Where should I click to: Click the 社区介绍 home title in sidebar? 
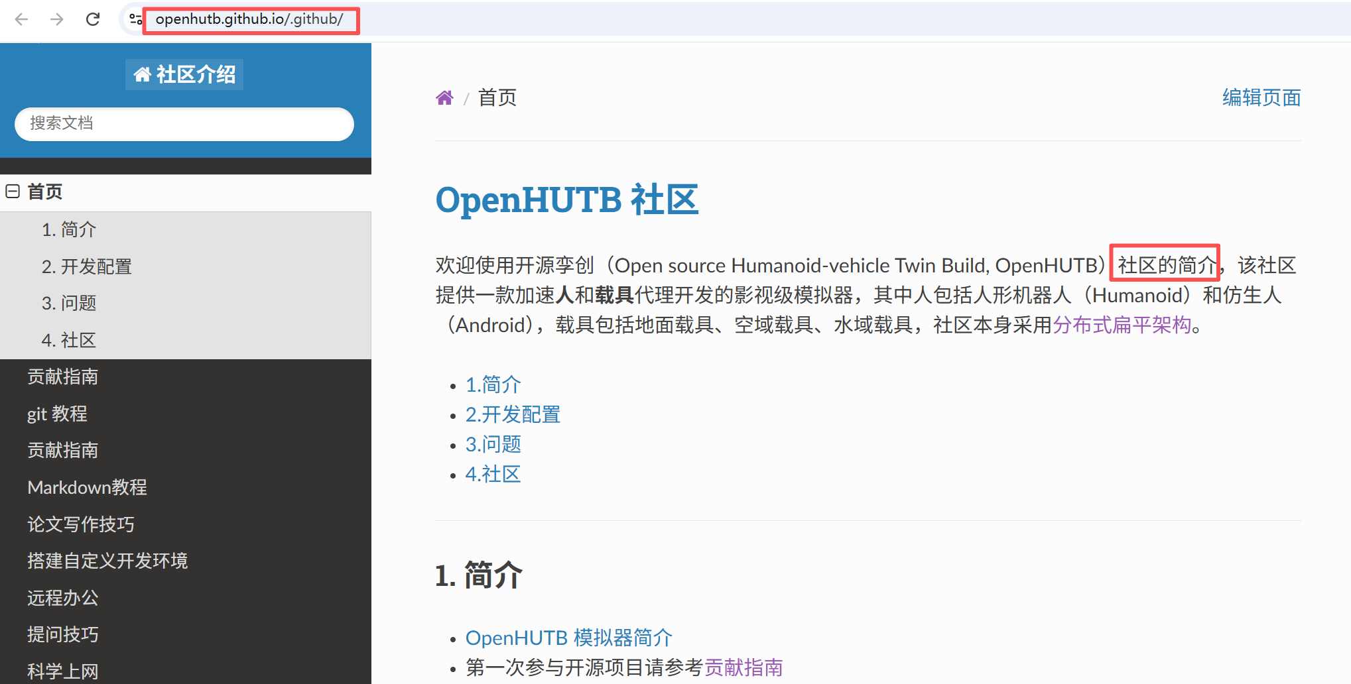tap(184, 74)
